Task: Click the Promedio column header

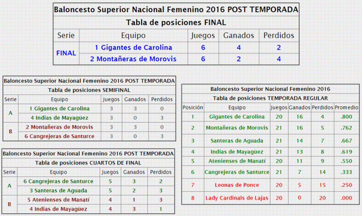Action: [x=346, y=108]
